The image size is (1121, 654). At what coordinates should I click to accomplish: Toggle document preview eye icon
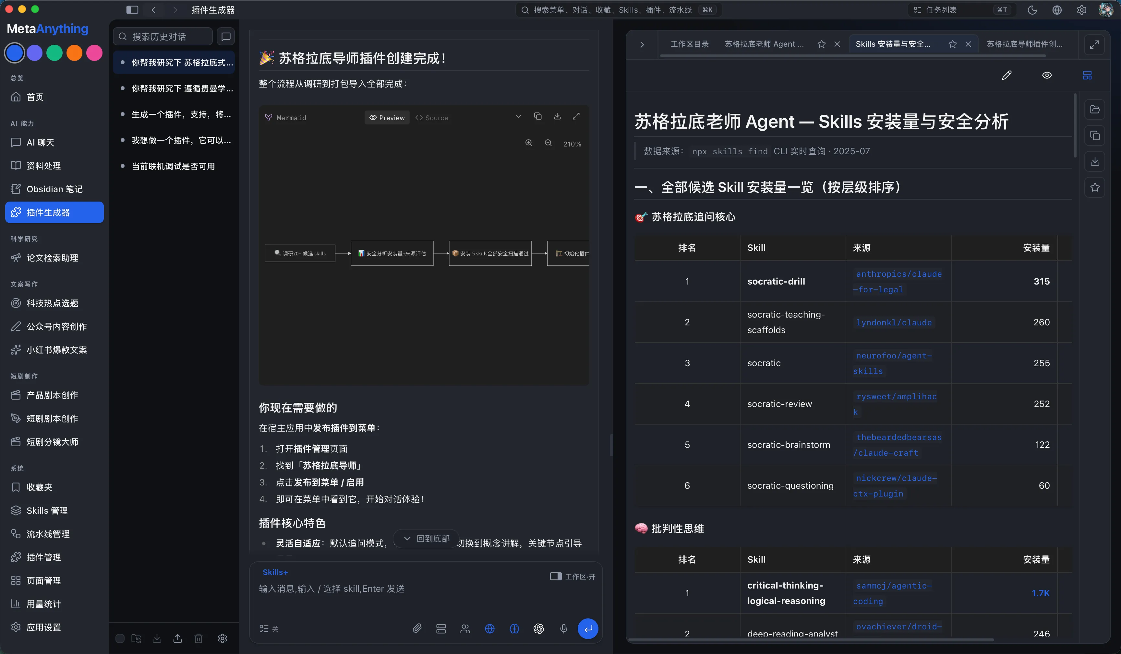(1047, 75)
